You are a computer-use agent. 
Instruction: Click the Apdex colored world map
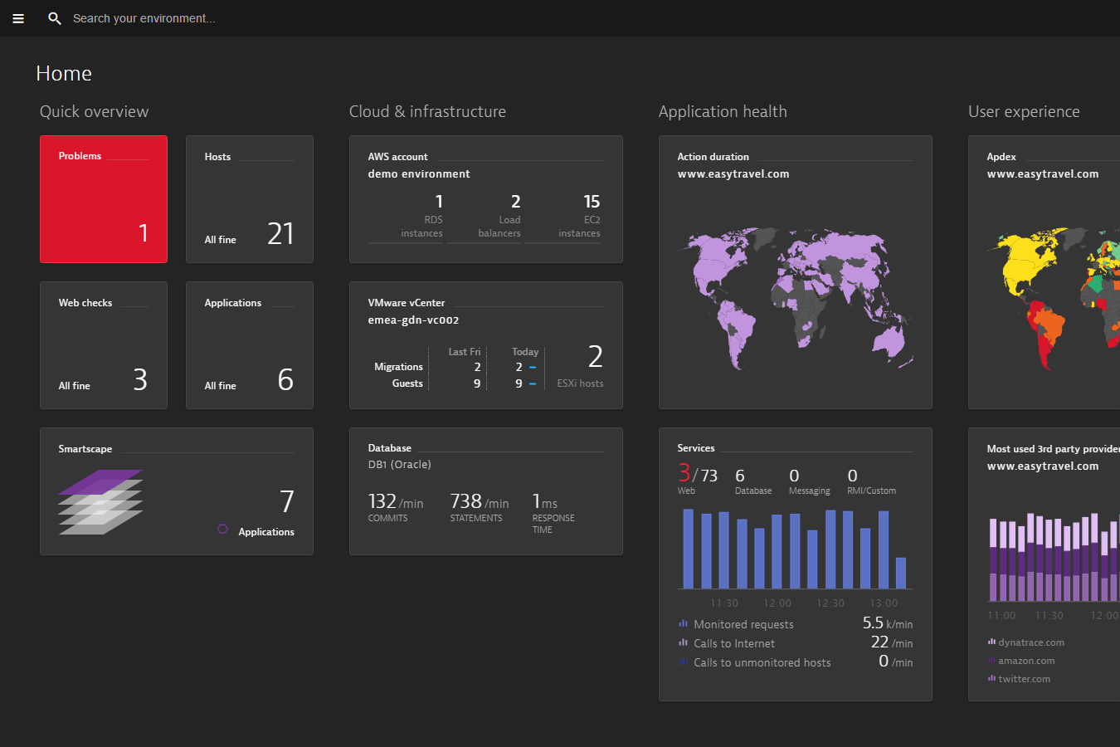(1054, 299)
